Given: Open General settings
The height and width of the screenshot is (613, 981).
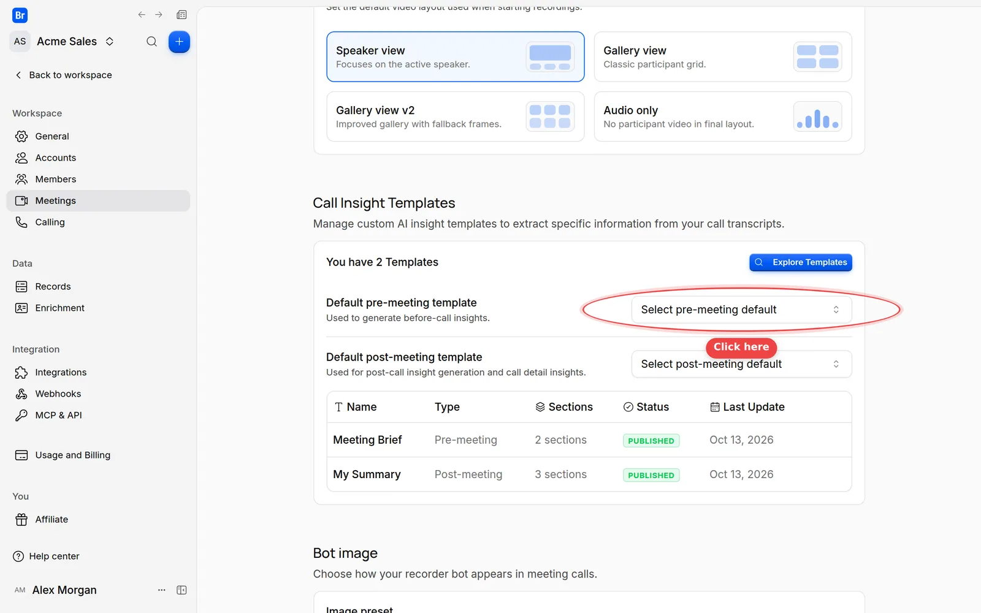Looking at the screenshot, I should point(98,136).
